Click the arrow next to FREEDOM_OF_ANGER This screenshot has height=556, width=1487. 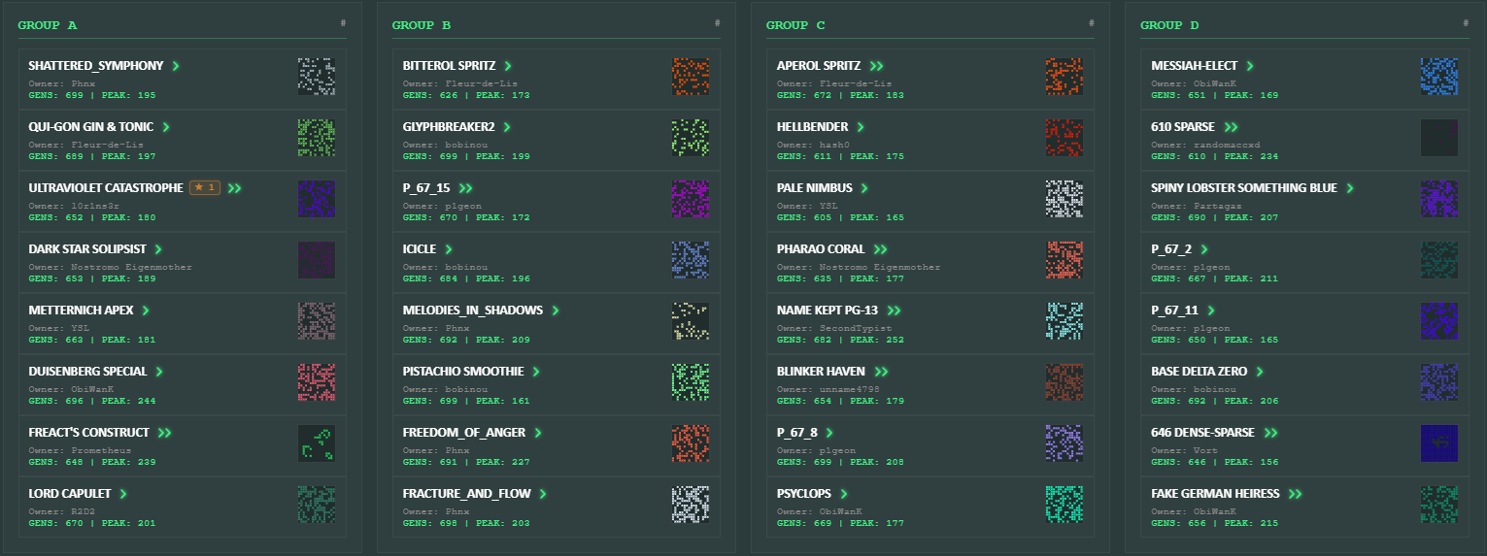coord(537,433)
